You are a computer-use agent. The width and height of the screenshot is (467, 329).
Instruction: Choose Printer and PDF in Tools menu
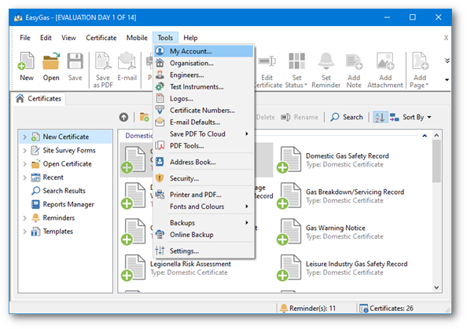(x=204, y=195)
